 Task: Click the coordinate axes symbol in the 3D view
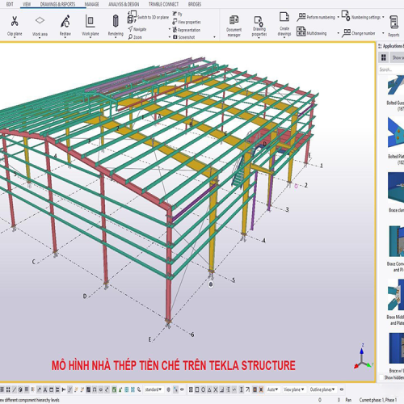(x=363, y=356)
